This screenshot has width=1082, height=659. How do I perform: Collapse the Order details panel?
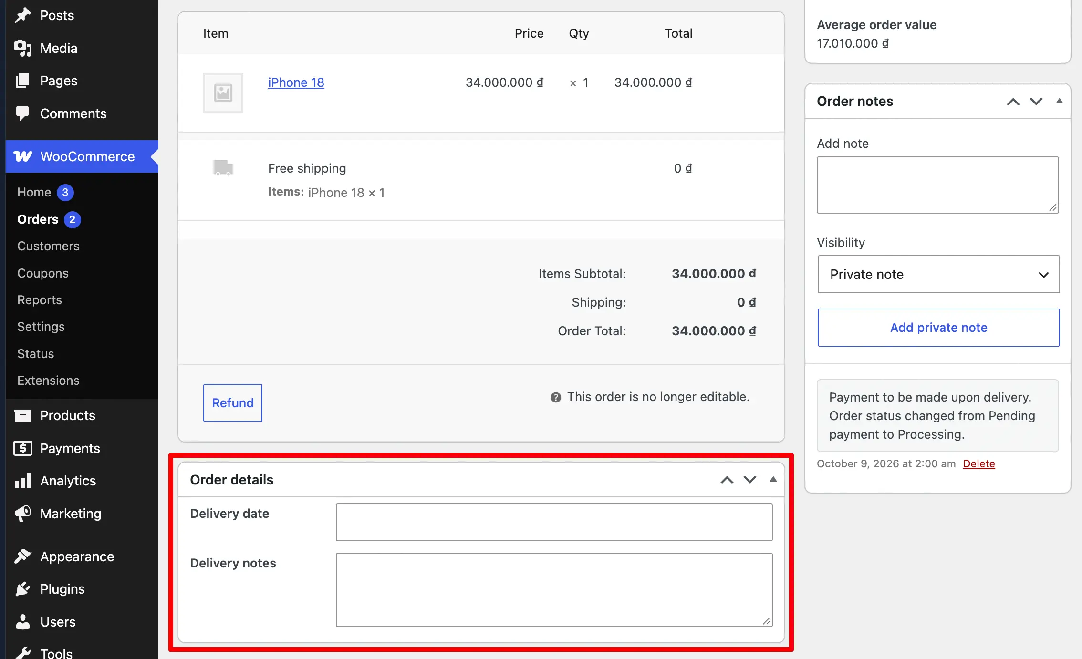tap(773, 479)
